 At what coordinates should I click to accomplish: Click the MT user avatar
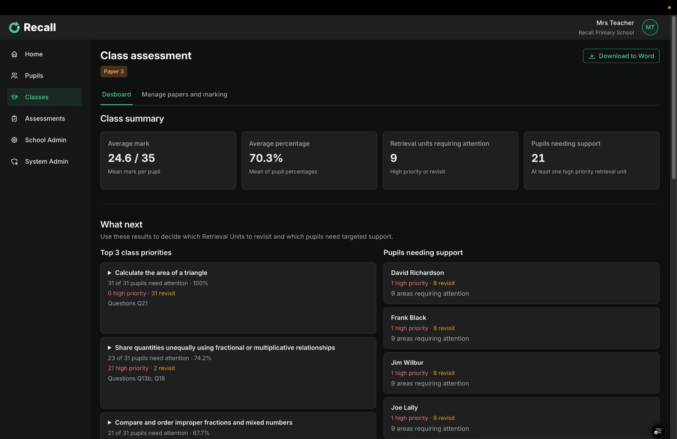650,27
